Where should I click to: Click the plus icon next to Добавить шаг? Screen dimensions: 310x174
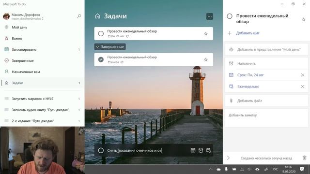coord(230,33)
